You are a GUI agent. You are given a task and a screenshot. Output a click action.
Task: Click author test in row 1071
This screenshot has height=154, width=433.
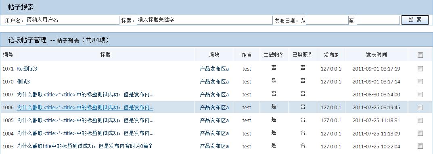coord(247,69)
